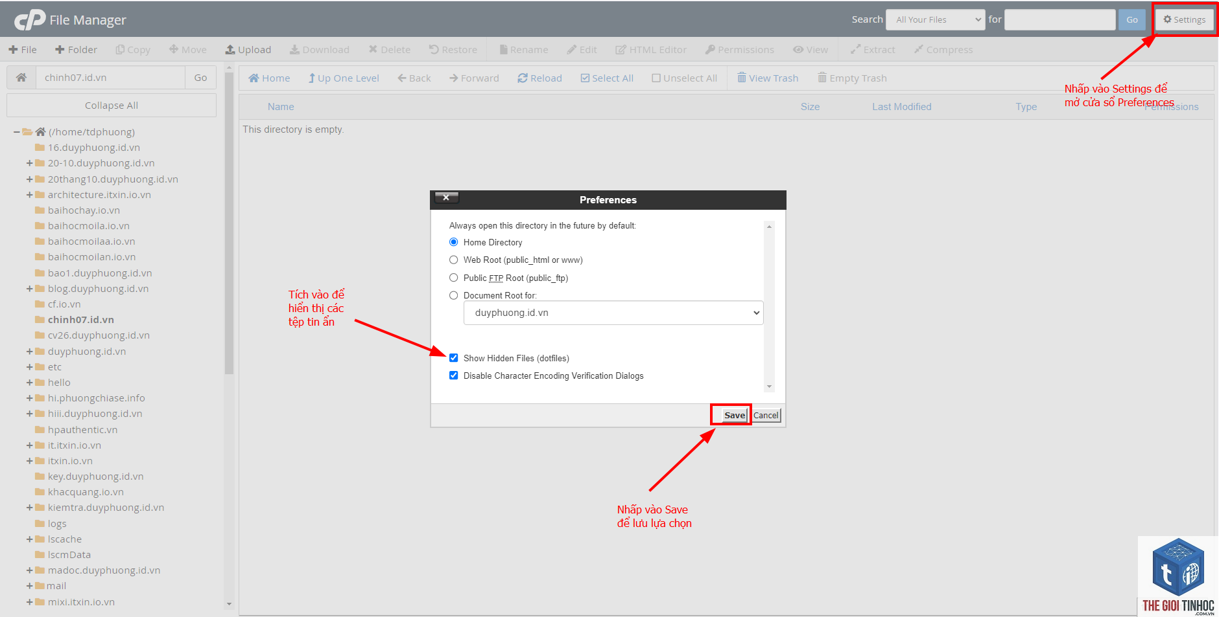Select the Home Directory radio option

454,242
